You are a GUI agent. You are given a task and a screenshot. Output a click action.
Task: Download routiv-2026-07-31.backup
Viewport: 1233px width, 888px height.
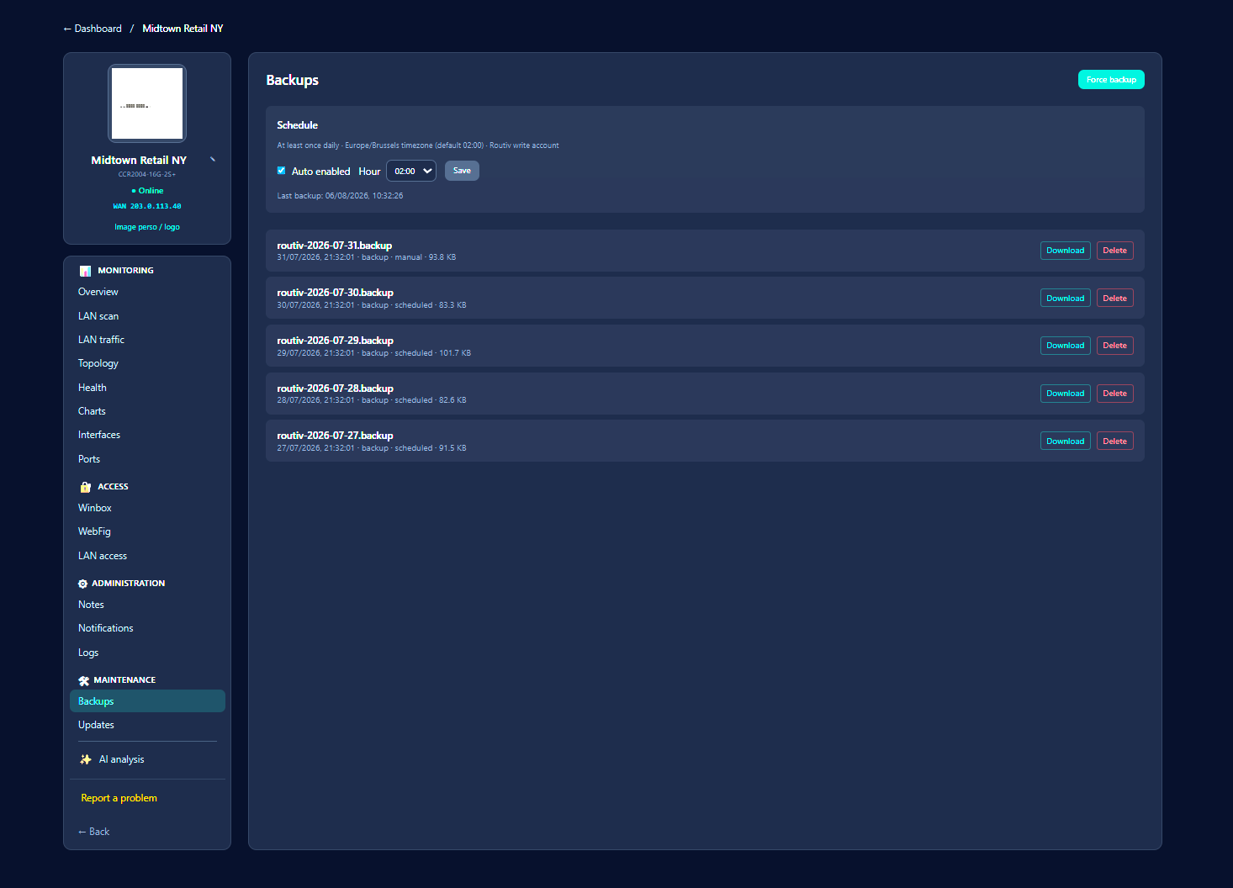pyautogui.click(x=1065, y=251)
